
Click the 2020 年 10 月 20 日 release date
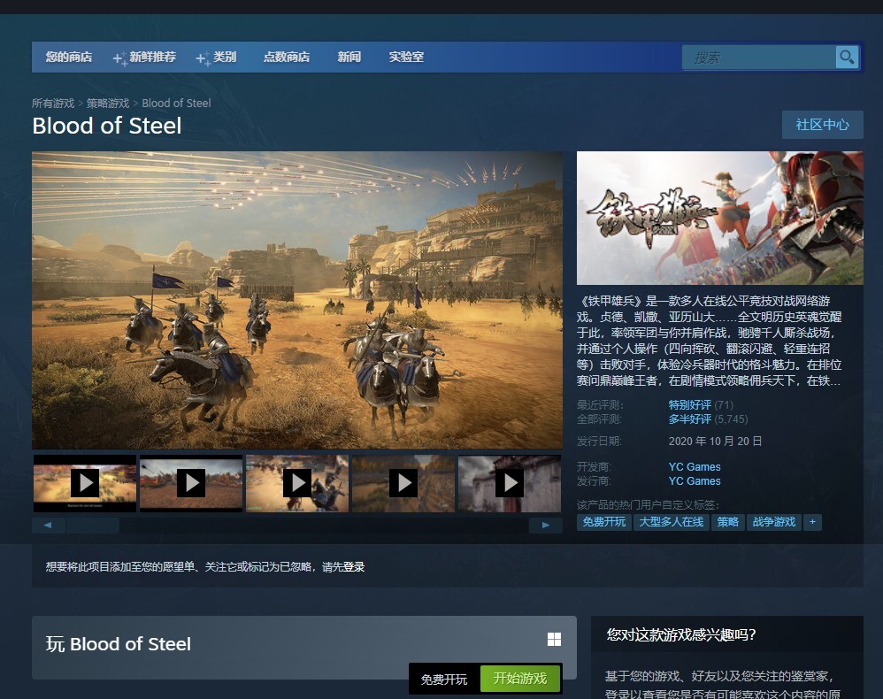(715, 441)
